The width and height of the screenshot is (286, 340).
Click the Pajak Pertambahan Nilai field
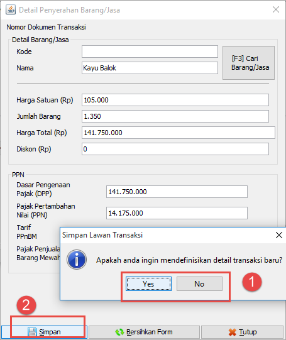177,213
